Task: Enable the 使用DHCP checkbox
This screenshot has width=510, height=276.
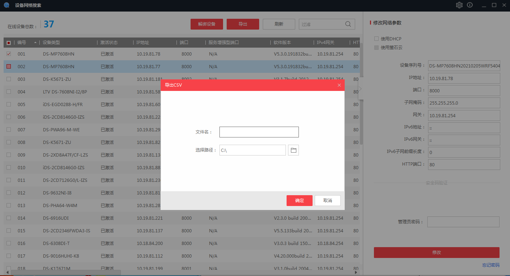Action: pyautogui.click(x=376, y=39)
